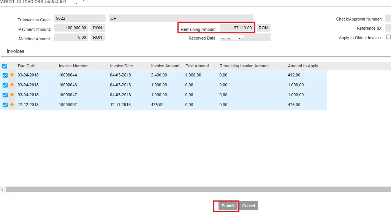This screenshot has width=391, height=213.
Task: Click the Submit button
Action: pyautogui.click(x=228, y=206)
